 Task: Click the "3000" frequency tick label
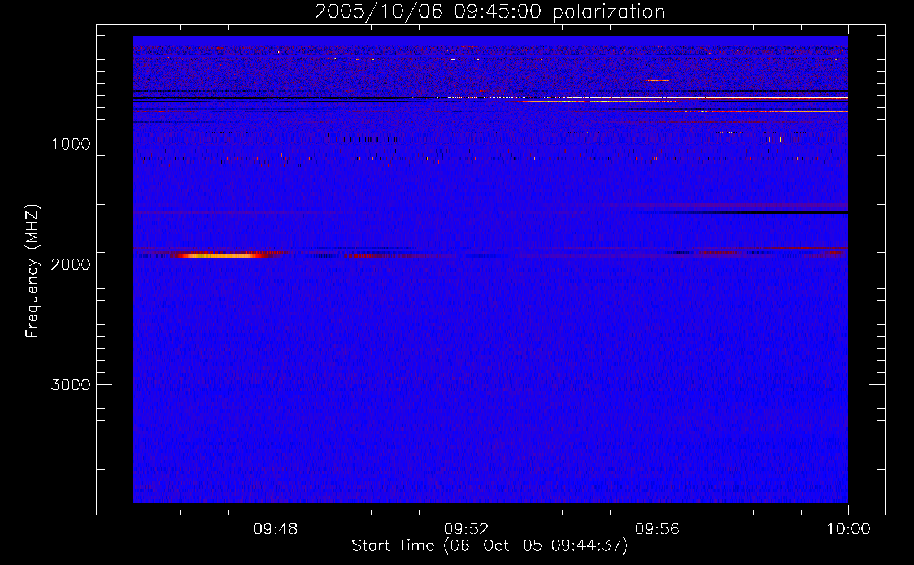click(71, 385)
